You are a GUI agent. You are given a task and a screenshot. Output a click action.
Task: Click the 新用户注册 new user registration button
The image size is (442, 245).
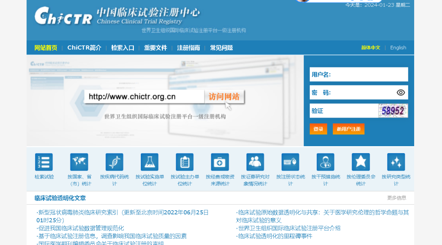point(348,129)
